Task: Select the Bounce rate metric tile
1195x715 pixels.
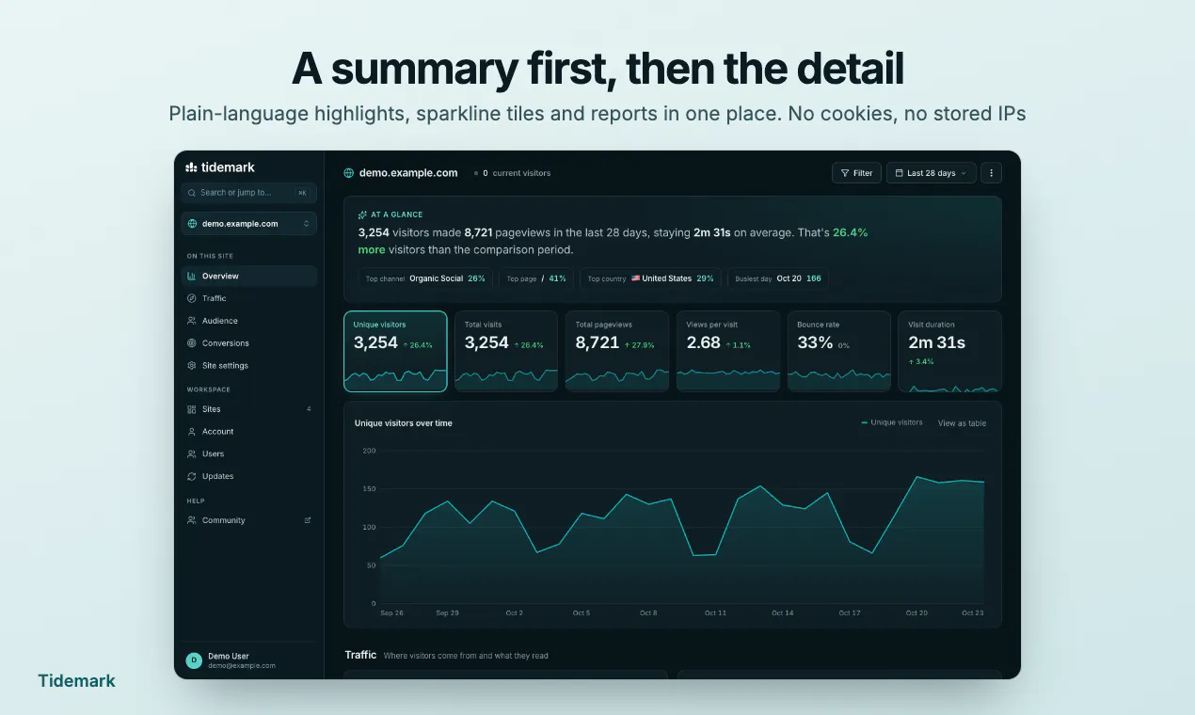Action: pos(839,351)
